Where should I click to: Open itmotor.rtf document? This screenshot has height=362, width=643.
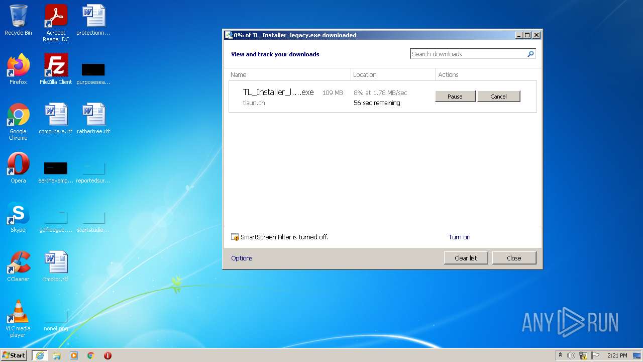tap(56, 266)
